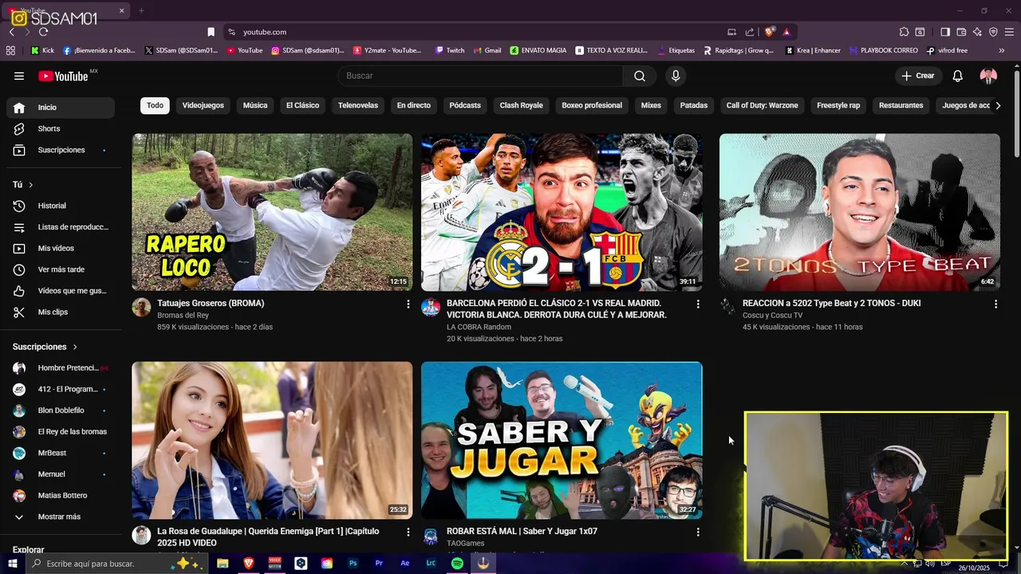
Task: Open Photoshop from the taskbar
Action: point(353,564)
